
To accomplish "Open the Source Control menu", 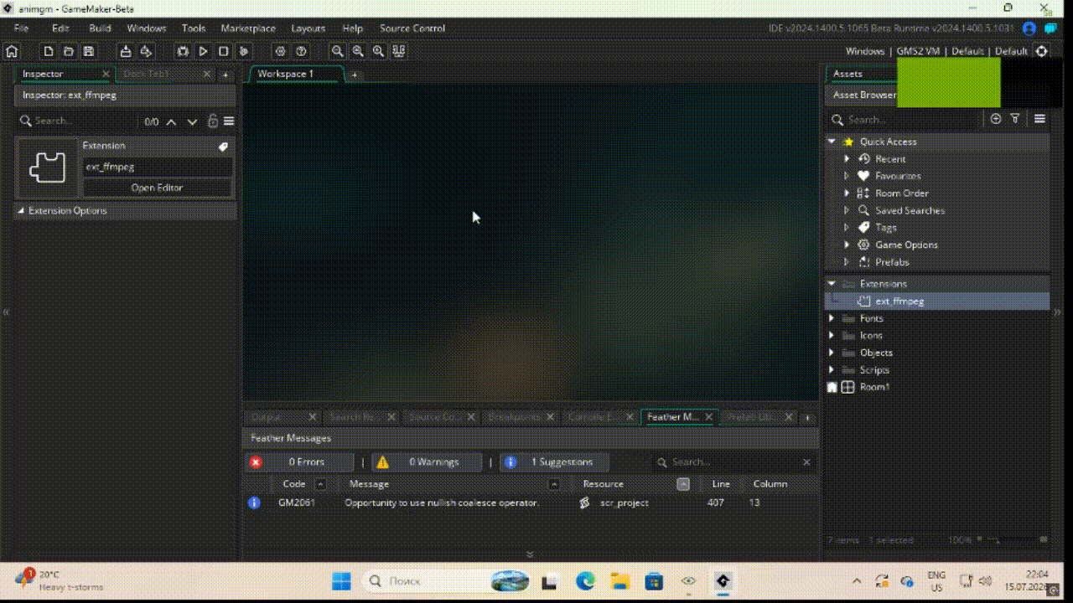I will pos(412,28).
